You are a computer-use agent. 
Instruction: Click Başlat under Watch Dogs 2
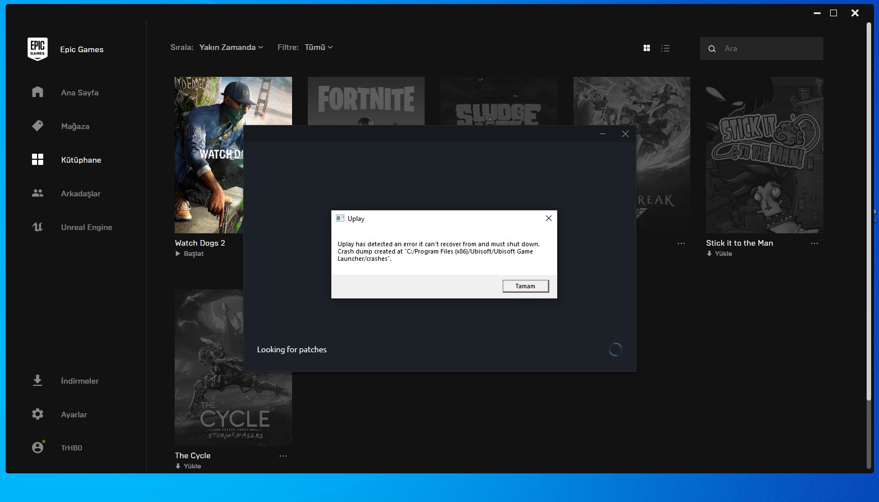pyautogui.click(x=189, y=254)
